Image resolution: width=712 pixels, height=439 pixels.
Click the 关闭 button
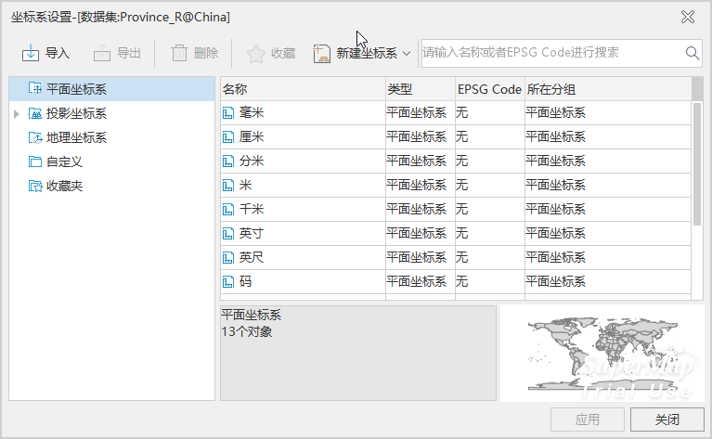[666, 420]
